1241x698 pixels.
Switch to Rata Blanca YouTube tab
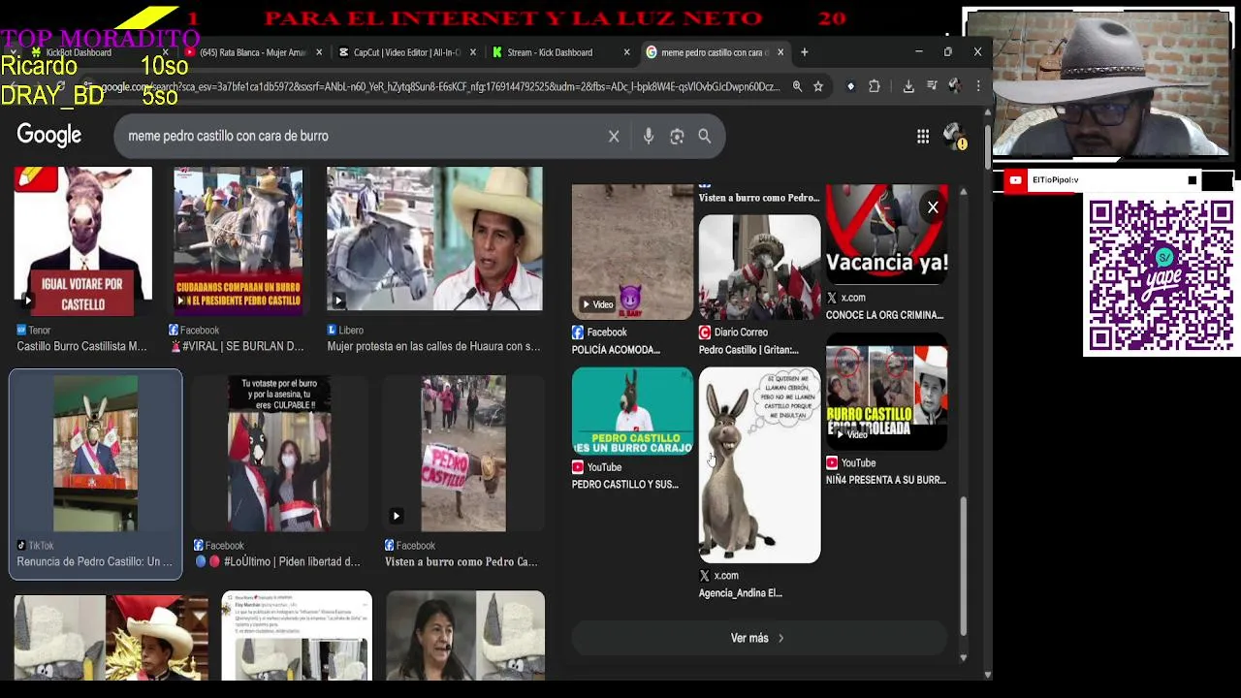[x=252, y=52]
